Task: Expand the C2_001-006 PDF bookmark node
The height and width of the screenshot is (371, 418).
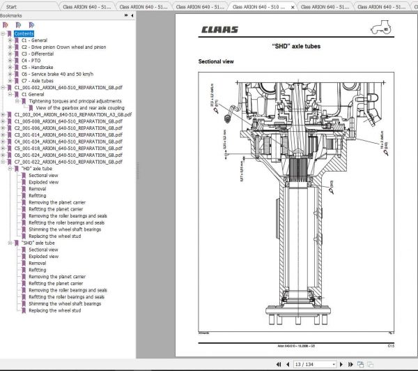Action: coord(3,128)
